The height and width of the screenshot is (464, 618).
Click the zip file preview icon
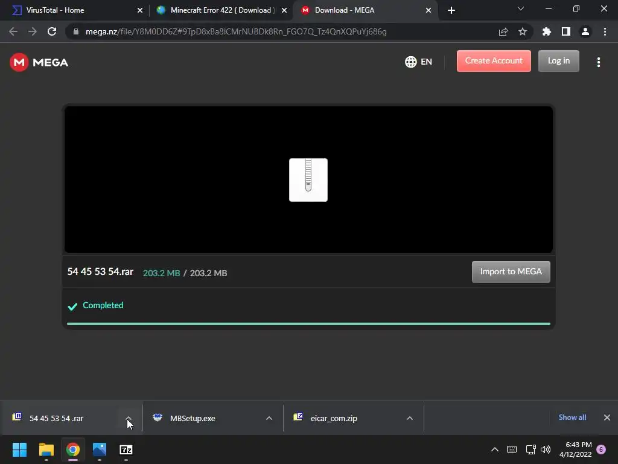308,180
